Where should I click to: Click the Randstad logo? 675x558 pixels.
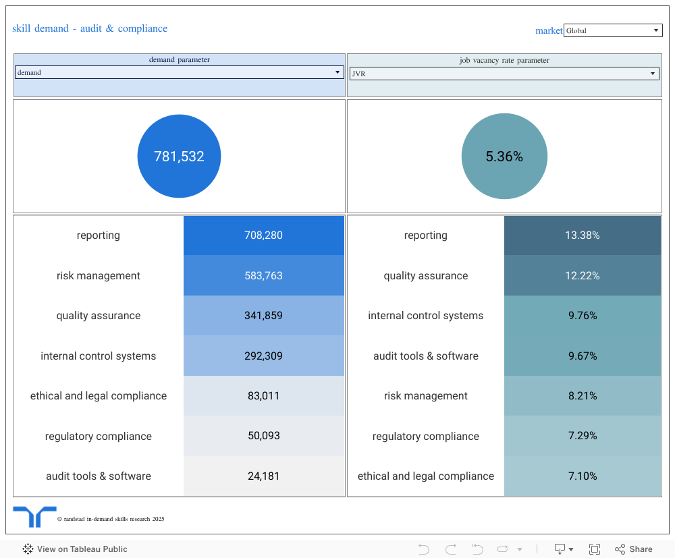point(34,517)
